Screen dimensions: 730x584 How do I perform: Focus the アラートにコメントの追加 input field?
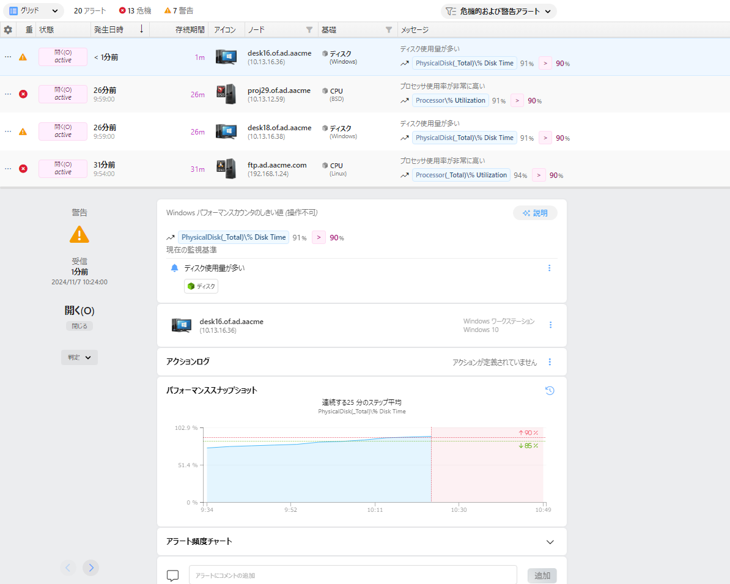353,575
